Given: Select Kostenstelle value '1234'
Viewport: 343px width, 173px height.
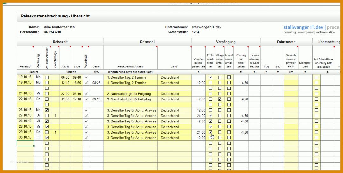Looking at the screenshot, I should click(x=196, y=32).
